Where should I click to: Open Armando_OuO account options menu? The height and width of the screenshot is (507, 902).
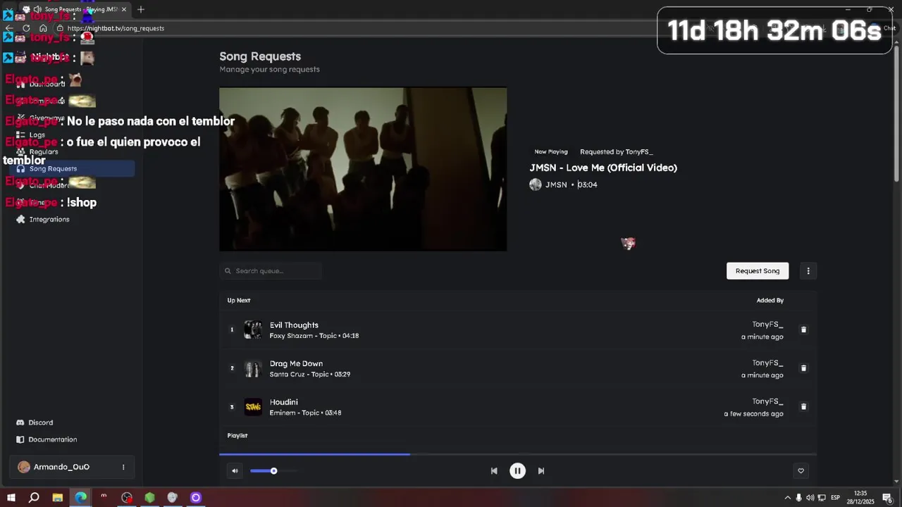click(x=123, y=467)
